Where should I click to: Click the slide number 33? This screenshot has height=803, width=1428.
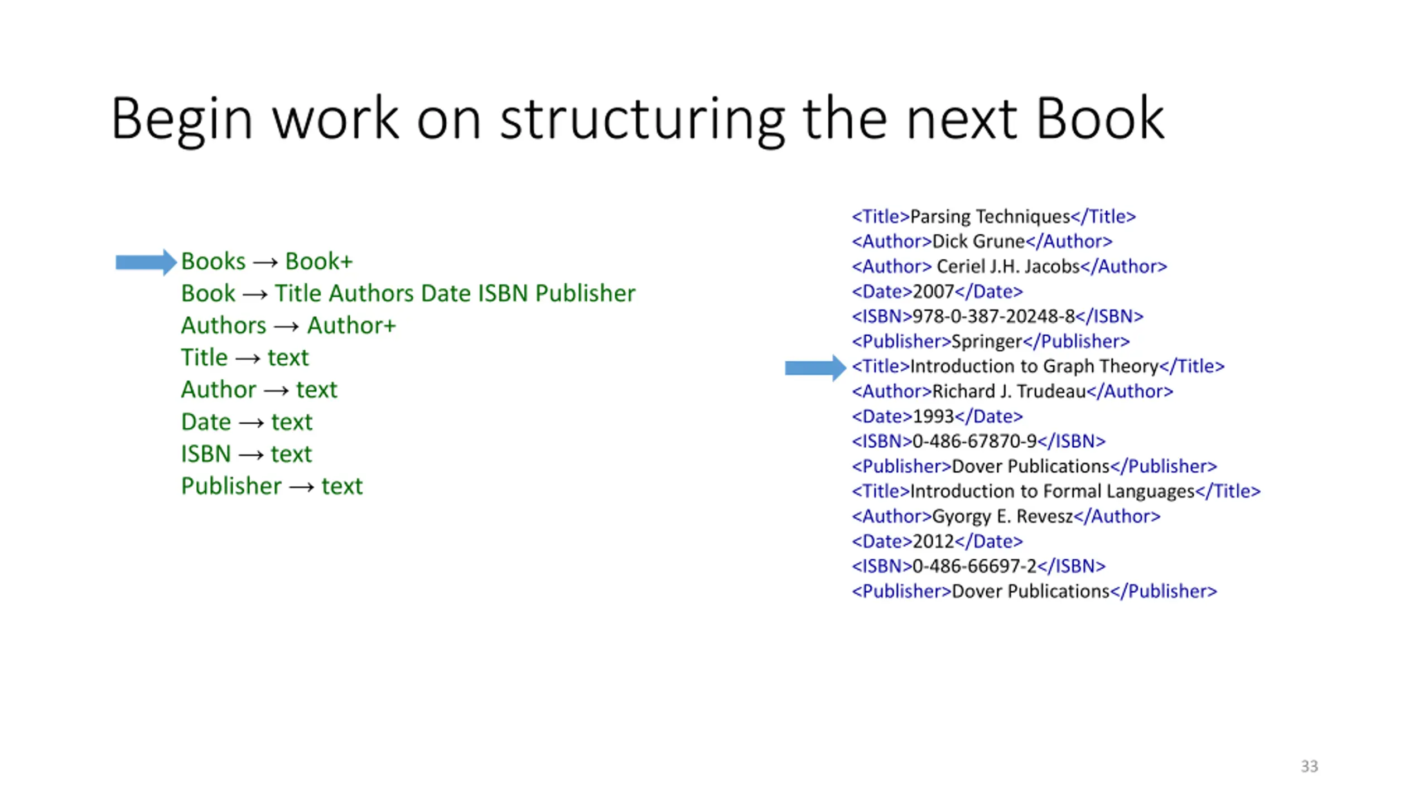coord(1309,766)
